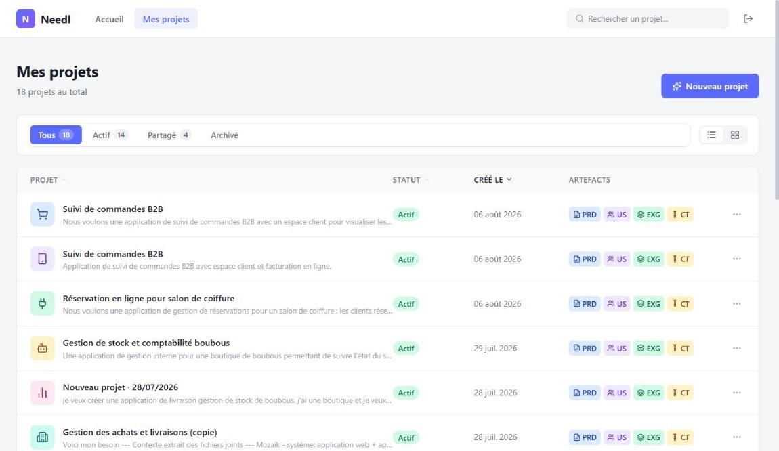Select the Partagé filter tab

[169, 135]
